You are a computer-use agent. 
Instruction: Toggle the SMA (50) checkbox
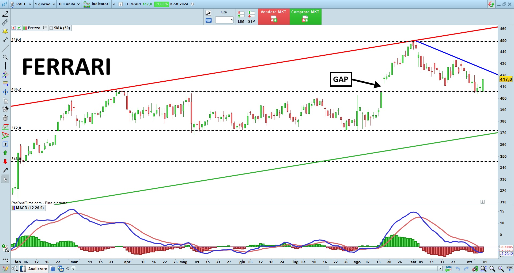tap(51, 28)
